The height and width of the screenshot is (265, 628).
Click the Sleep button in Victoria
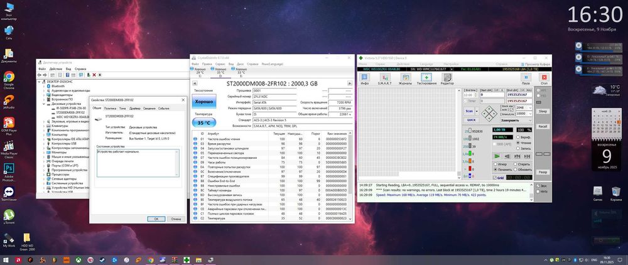point(543,111)
